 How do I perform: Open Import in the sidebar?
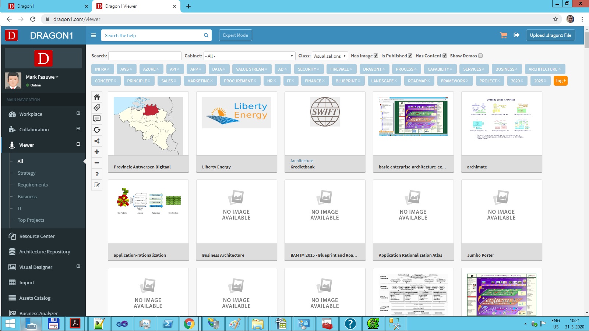tap(27, 282)
